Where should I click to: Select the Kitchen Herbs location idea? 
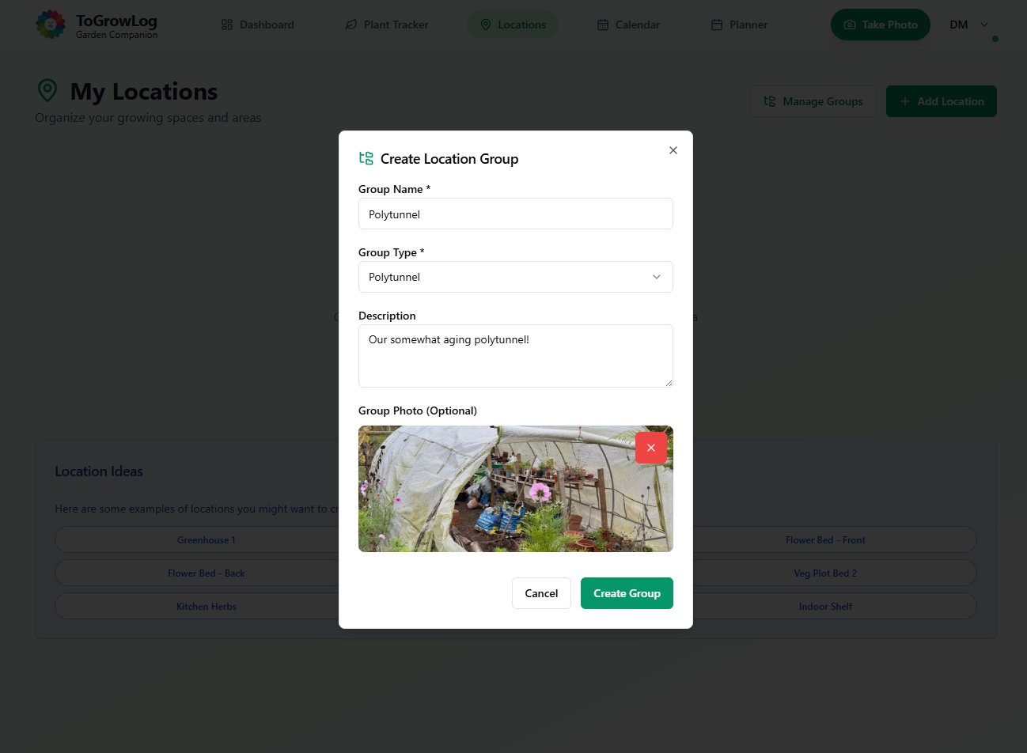[207, 607]
